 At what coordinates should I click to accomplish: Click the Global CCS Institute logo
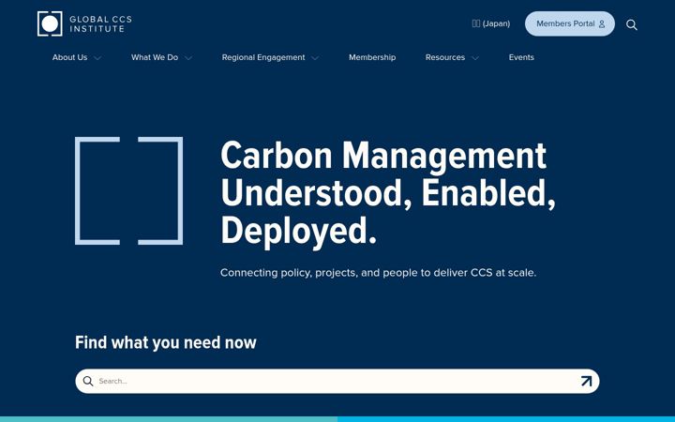point(84,23)
